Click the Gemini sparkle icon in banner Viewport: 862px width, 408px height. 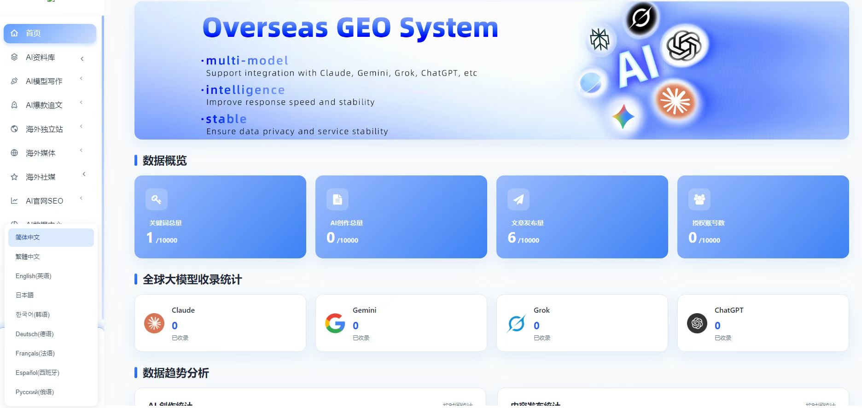click(623, 117)
